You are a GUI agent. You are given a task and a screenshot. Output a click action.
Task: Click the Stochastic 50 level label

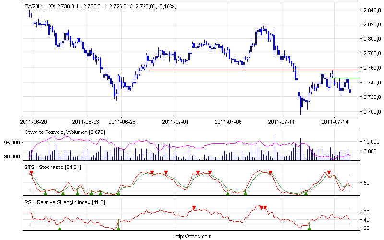pos(366,183)
